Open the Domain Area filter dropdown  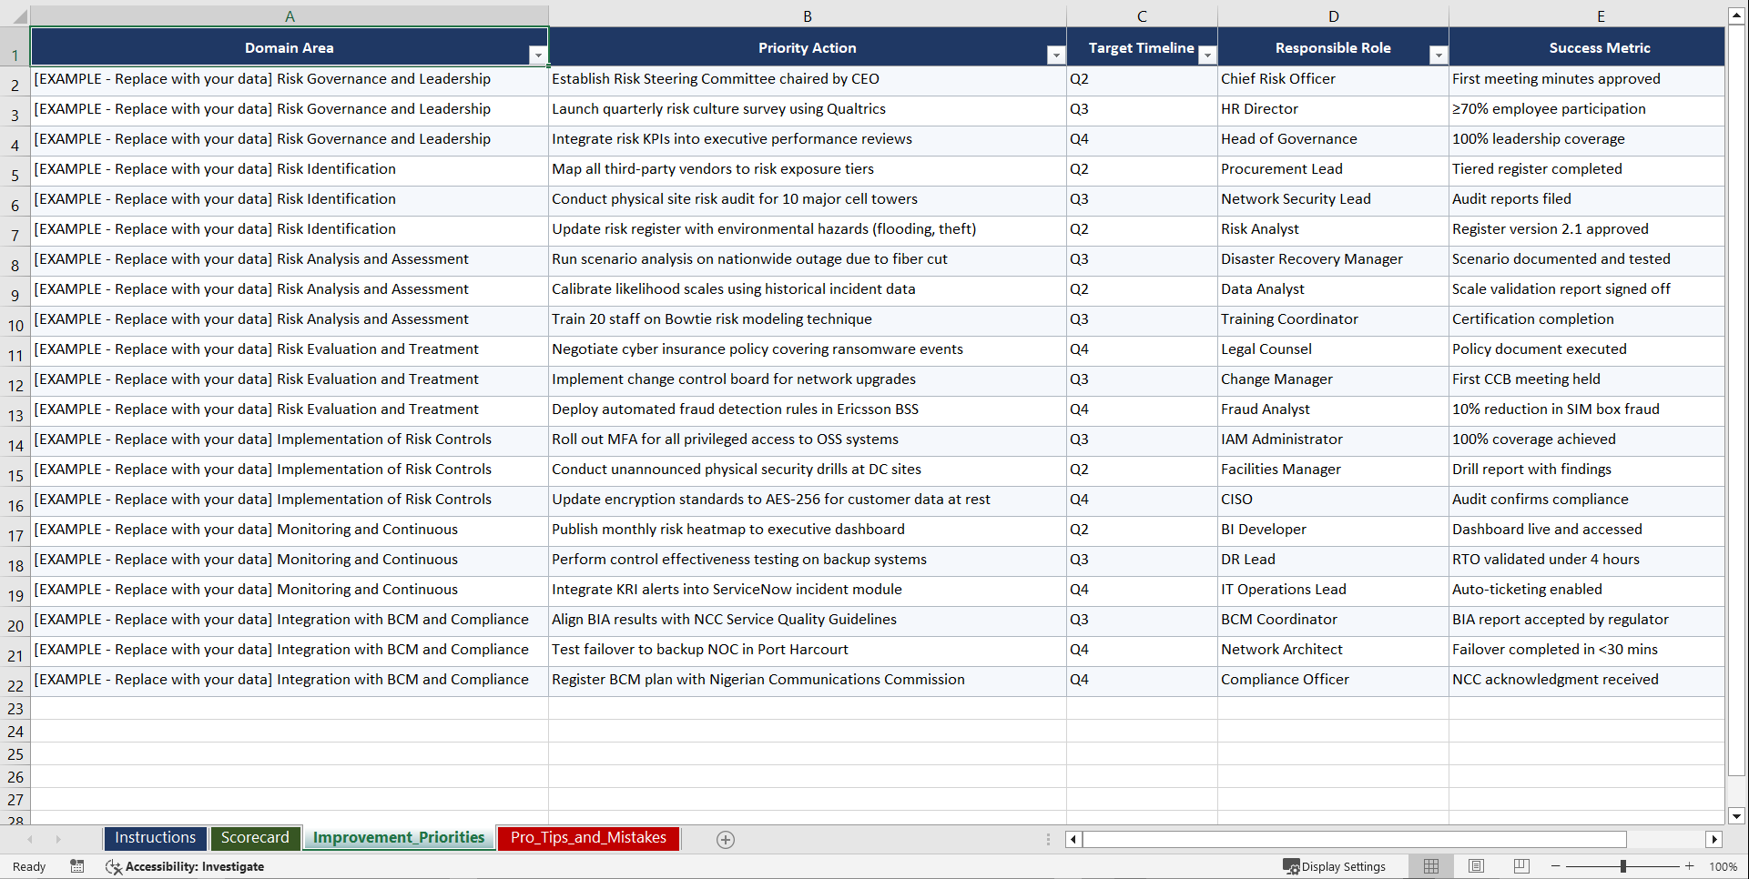(538, 55)
